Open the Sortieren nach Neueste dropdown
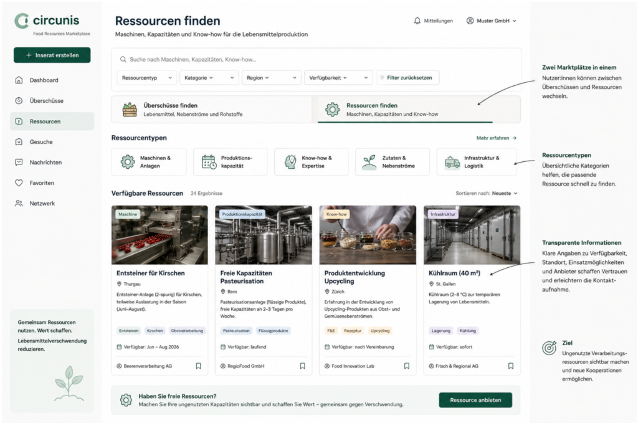638x423 pixels. pos(487,194)
